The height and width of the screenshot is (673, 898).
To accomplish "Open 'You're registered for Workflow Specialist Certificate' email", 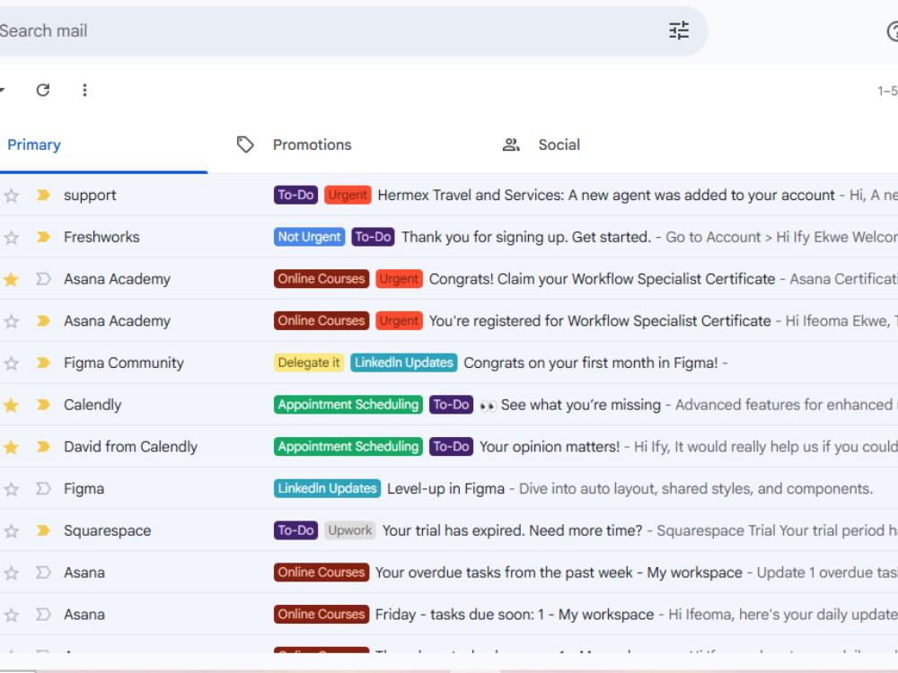I will [600, 320].
